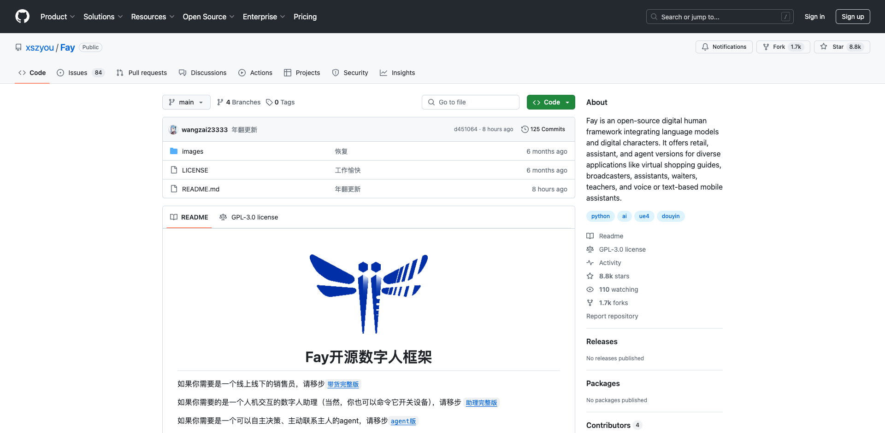Star the Fay repository
The height and width of the screenshot is (433, 885).
tap(842, 47)
